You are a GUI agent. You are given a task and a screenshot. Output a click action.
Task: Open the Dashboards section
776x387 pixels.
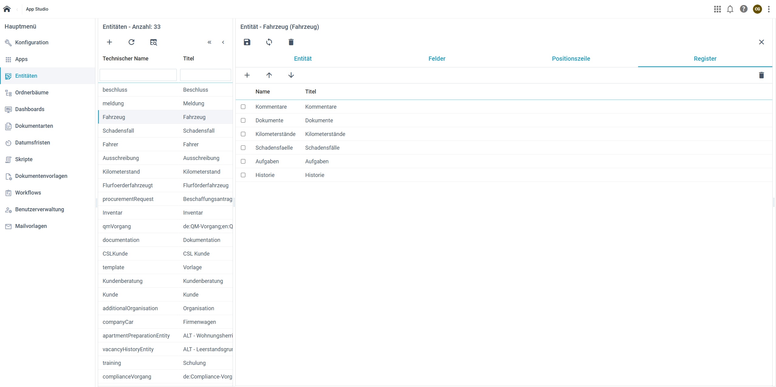coord(29,109)
